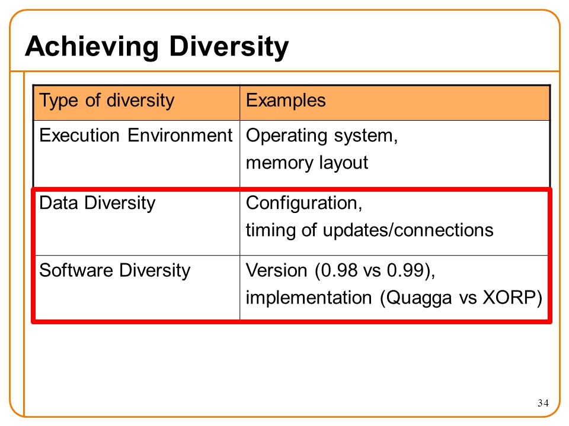Click the 'Version (0.98 vs 0.99),' text
569x426 pixels.
point(340,270)
